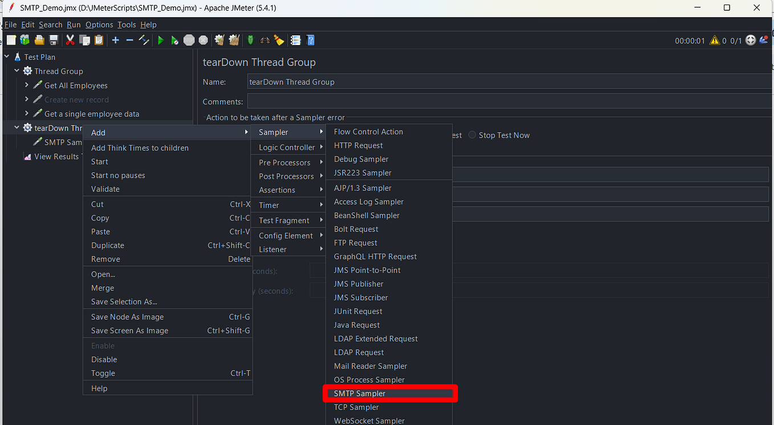Click the yellow warnings indicator in toolbar
This screenshot has width=774, height=425.
(x=714, y=40)
